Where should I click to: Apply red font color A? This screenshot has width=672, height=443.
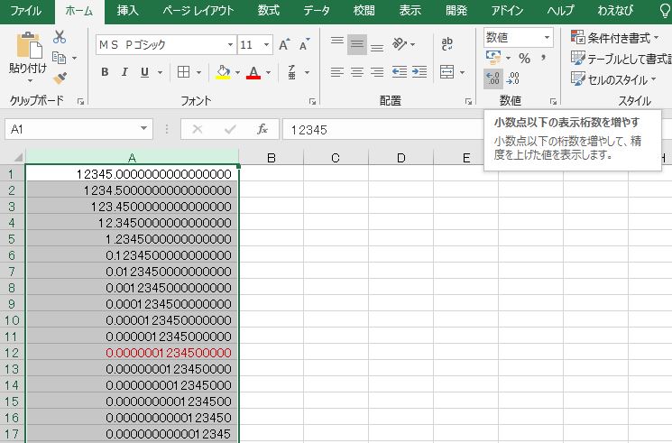point(253,72)
